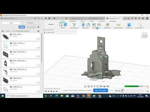Click the green progress bar
The image size is (150, 112).
coord(132,86)
